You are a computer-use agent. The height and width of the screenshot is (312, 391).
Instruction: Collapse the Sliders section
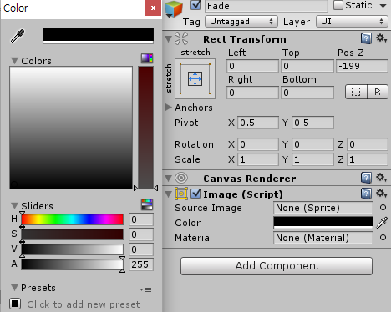14,206
